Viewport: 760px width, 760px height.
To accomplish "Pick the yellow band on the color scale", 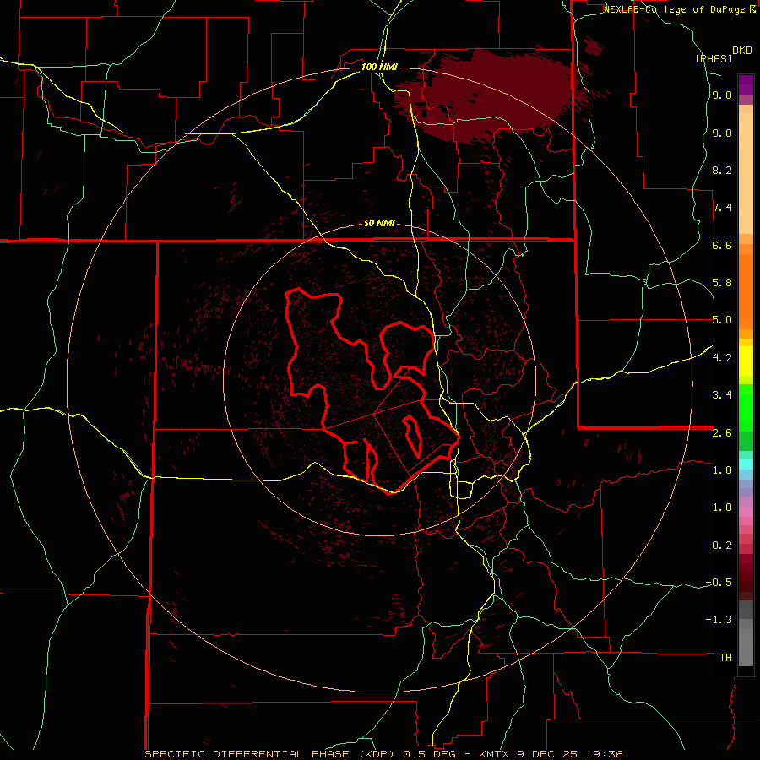I will coord(746,361).
